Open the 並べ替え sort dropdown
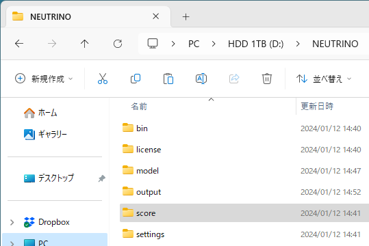 click(x=324, y=79)
